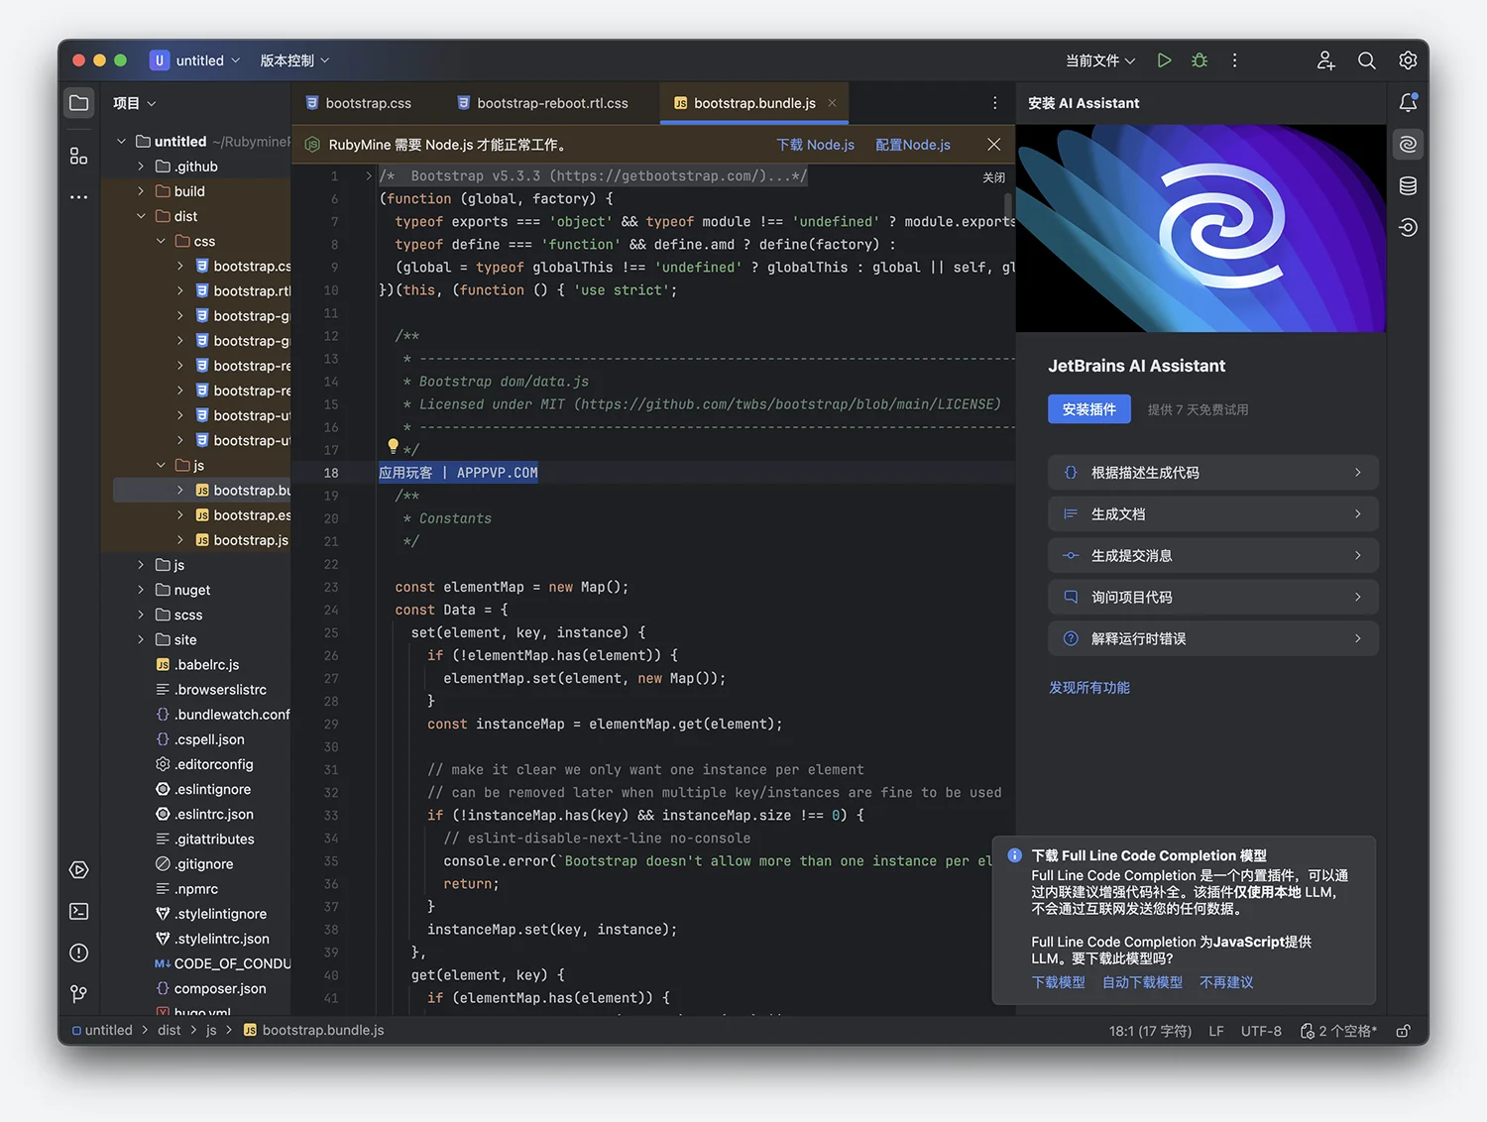The width and height of the screenshot is (1487, 1122).
Task: Click the 安装插件 button
Action: pyautogui.click(x=1089, y=409)
